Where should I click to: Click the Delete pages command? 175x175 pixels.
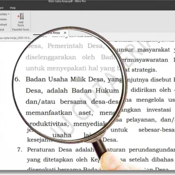tap(3, 19)
